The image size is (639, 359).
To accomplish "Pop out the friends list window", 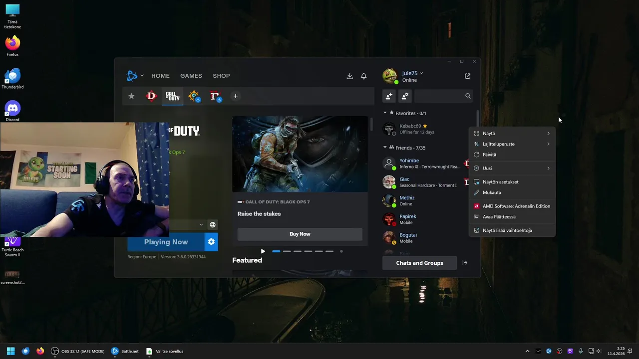I will coord(467,76).
